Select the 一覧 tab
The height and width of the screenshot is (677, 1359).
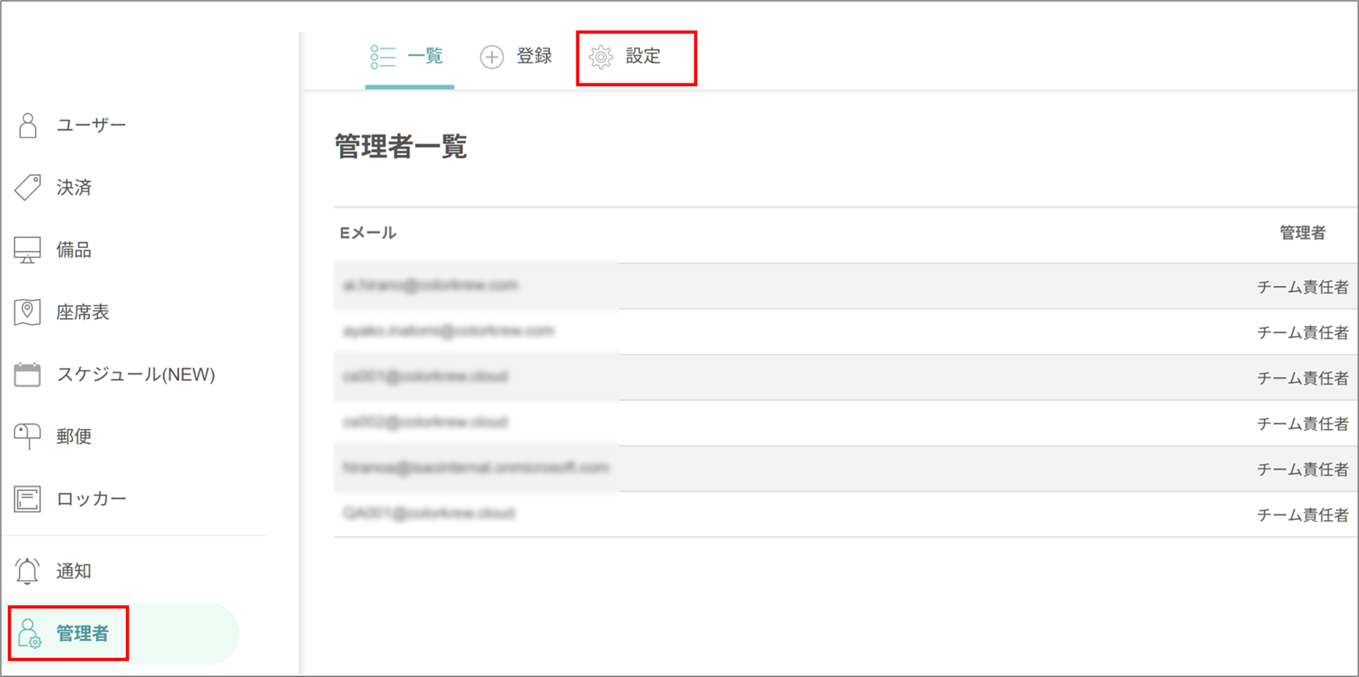click(x=425, y=57)
